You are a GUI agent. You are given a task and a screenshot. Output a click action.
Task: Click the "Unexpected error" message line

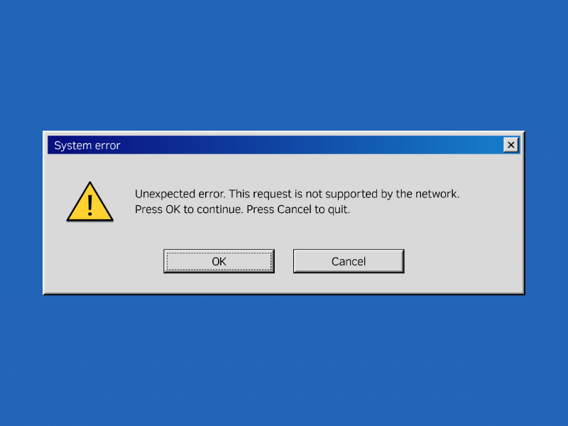[x=297, y=194]
